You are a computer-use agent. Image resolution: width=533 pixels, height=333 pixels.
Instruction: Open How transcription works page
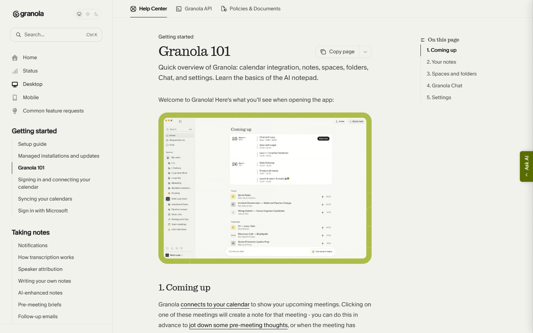point(46,258)
